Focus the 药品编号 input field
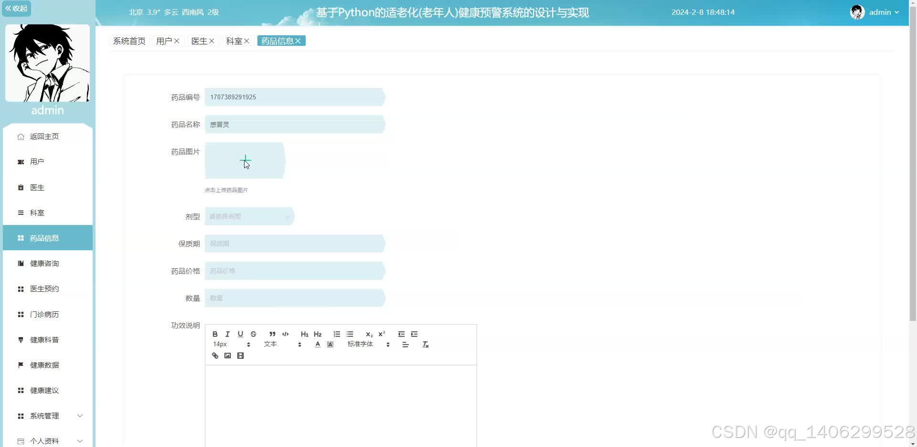 295,97
